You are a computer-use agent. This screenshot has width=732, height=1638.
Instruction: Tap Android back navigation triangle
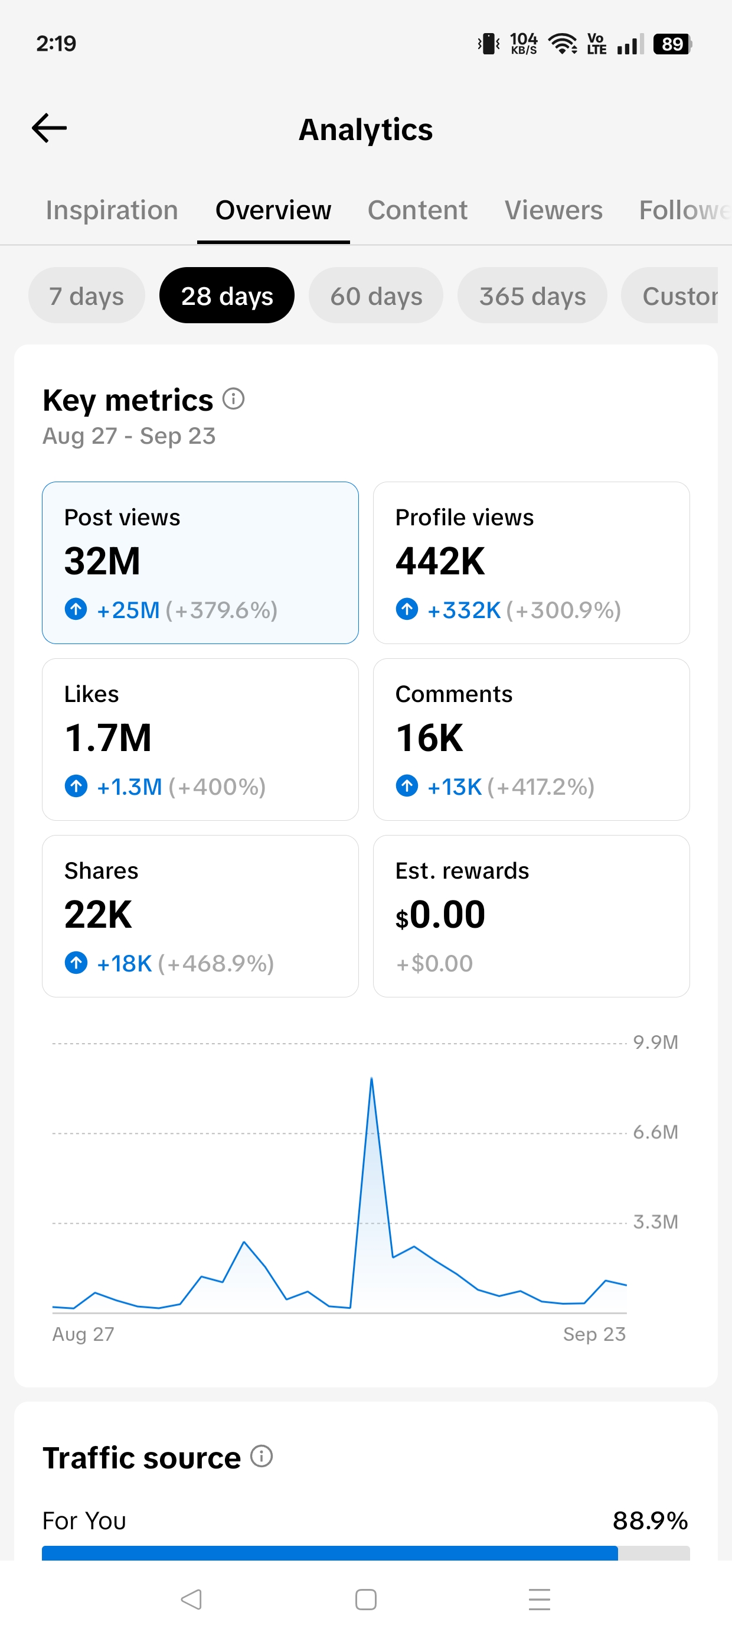pyautogui.click(x=191, y=1598)
